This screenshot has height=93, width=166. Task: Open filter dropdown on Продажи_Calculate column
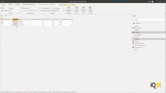[72, 19]
